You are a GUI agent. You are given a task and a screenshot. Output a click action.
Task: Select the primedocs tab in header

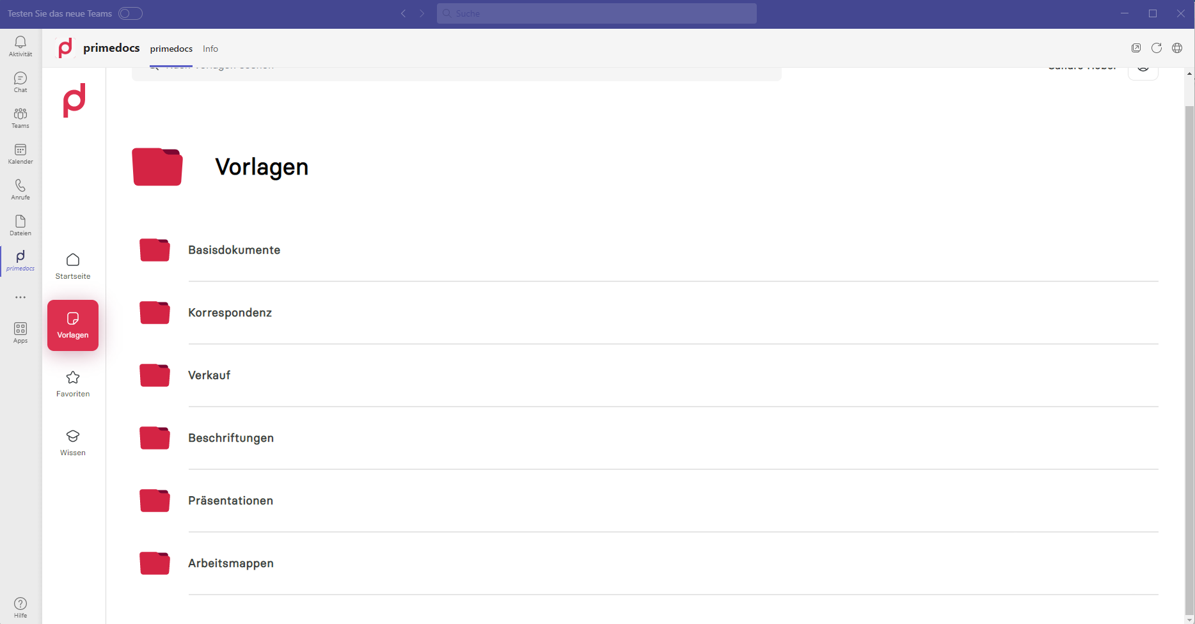[x=171, y=49]
